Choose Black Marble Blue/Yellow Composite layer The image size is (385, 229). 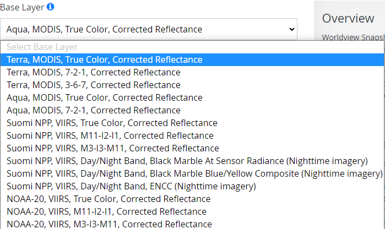point(194,173)
